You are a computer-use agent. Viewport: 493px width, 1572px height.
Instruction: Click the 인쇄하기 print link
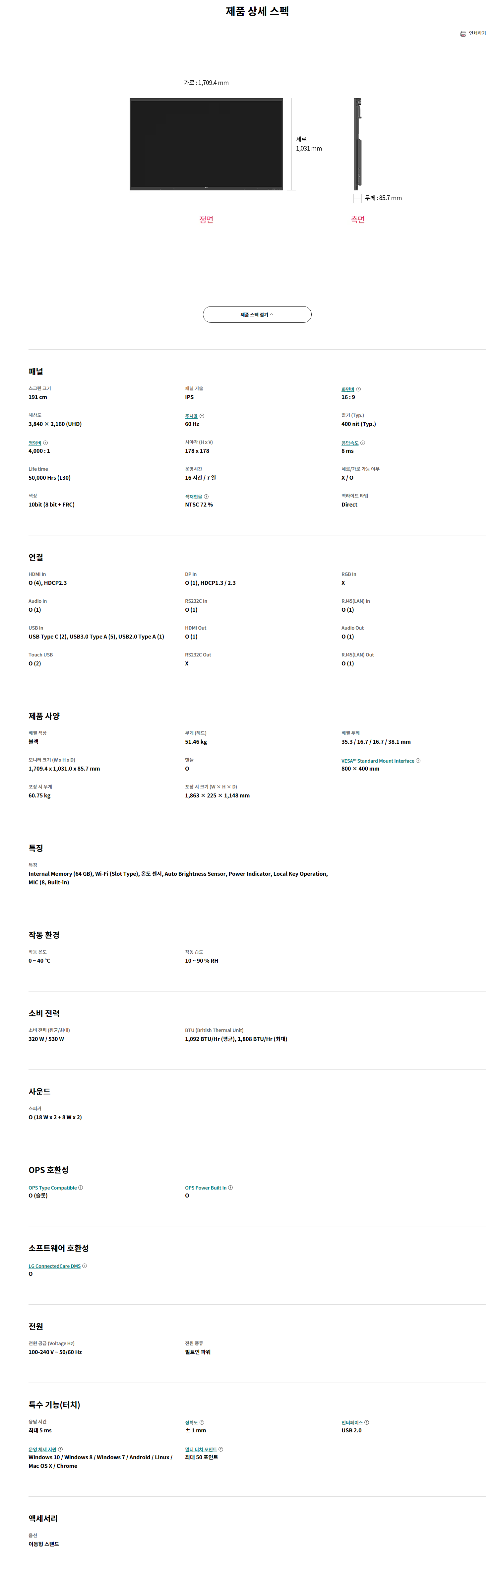pos(473,34)
